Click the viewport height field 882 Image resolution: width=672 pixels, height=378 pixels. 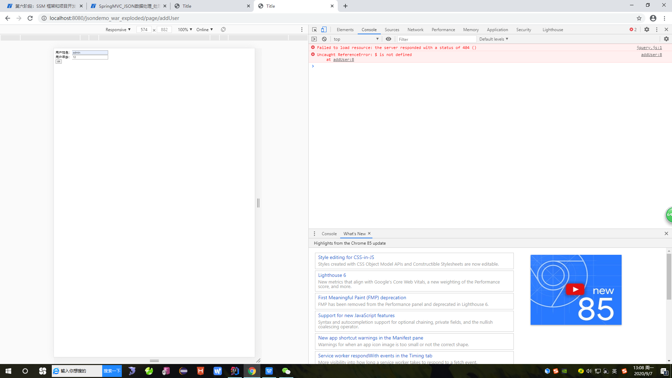[164, 30]
